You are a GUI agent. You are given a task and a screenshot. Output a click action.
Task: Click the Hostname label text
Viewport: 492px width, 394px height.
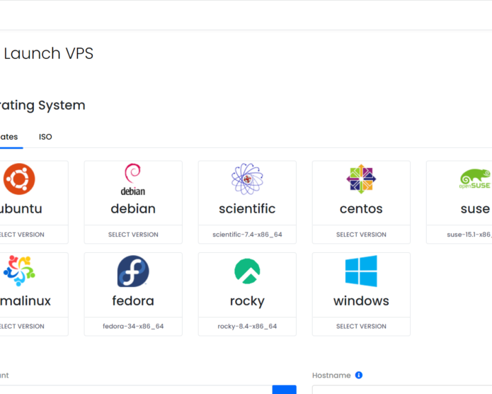pos(331,376)
